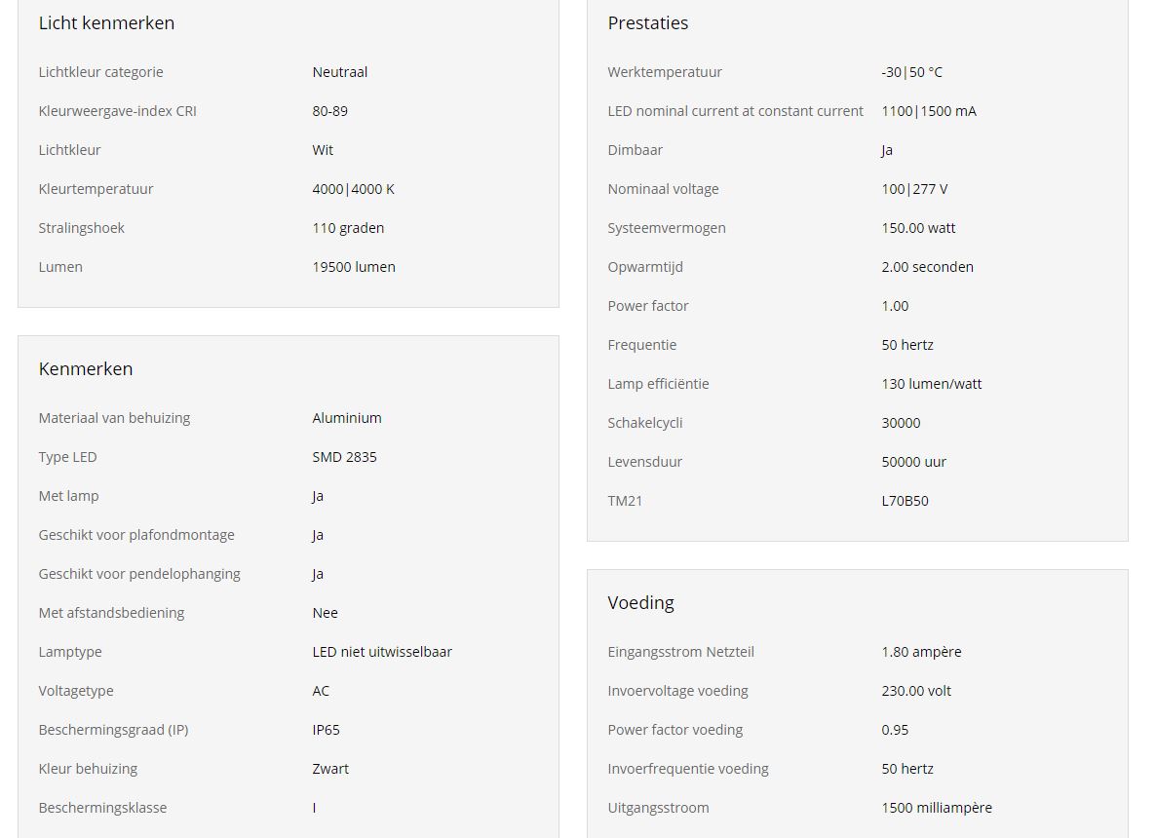Select the L70B50 value for TM21
Screen dimensions: 1156x838
[905, 501]
